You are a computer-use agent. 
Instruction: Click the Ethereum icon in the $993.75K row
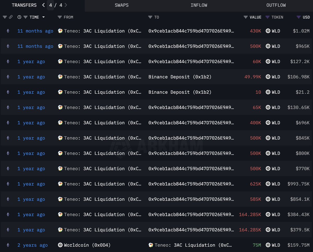(x=8, y=184)
